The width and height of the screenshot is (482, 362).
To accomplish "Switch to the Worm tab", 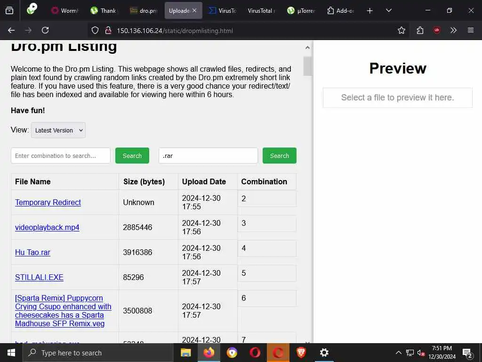I will (65, 10).
